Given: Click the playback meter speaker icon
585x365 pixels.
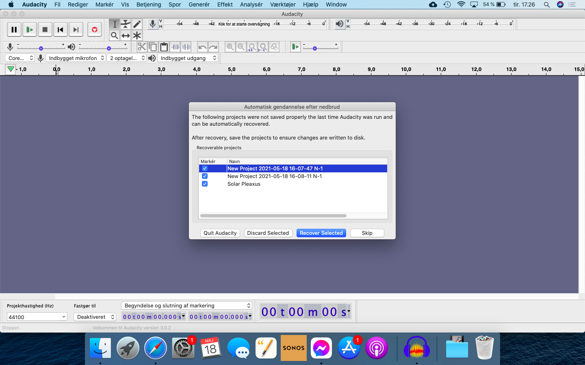Looking at the screenshot, I should [340, 24].
